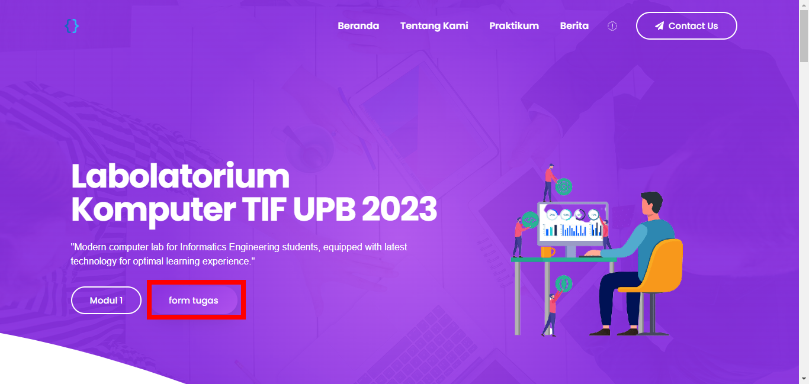Click the vertical scrollbar thumb
The image size is (809, 384).
(804, 36)
